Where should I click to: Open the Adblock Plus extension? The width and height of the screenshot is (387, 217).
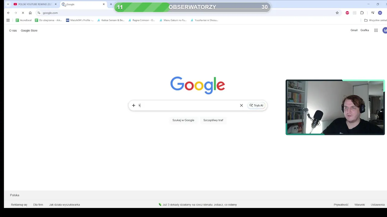347,13
